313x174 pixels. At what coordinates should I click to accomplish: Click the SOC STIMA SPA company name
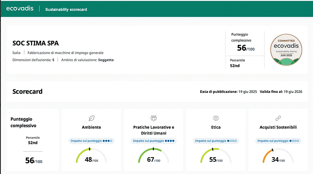[36, 43]
